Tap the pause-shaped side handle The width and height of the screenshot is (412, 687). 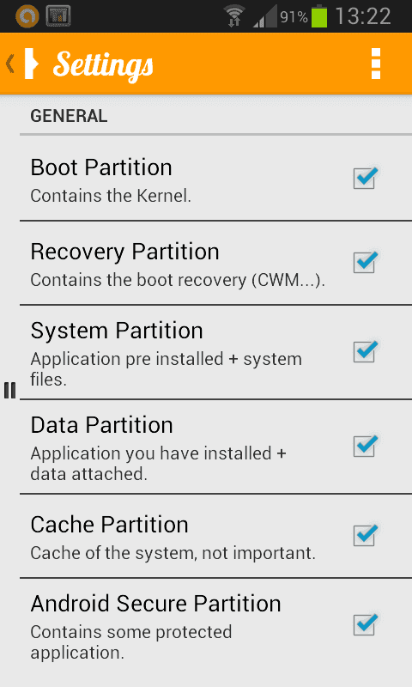(x=9, y=390)
